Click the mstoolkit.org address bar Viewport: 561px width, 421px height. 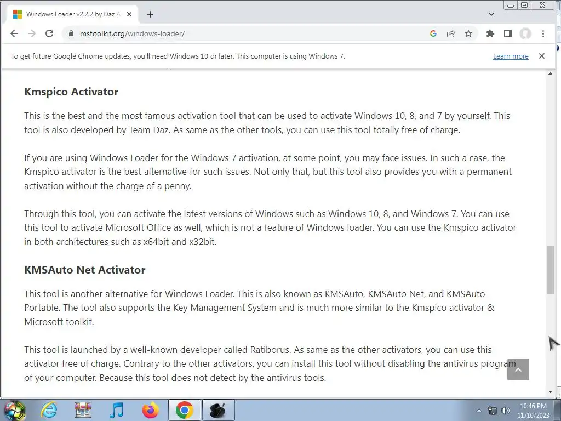[247, 33]
